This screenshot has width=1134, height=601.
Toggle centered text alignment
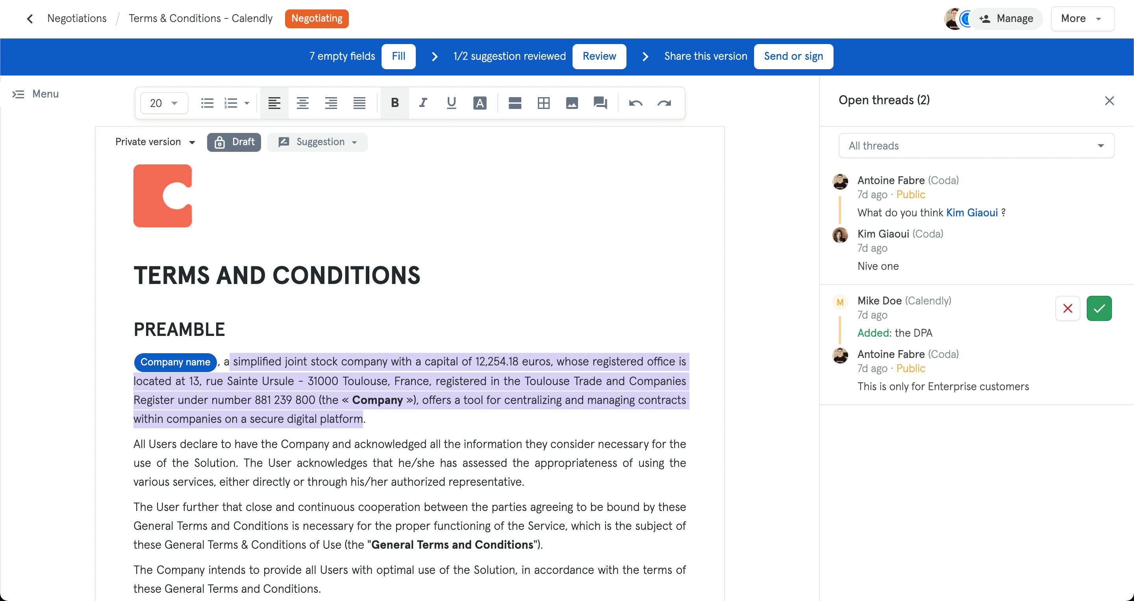(303, 103)
